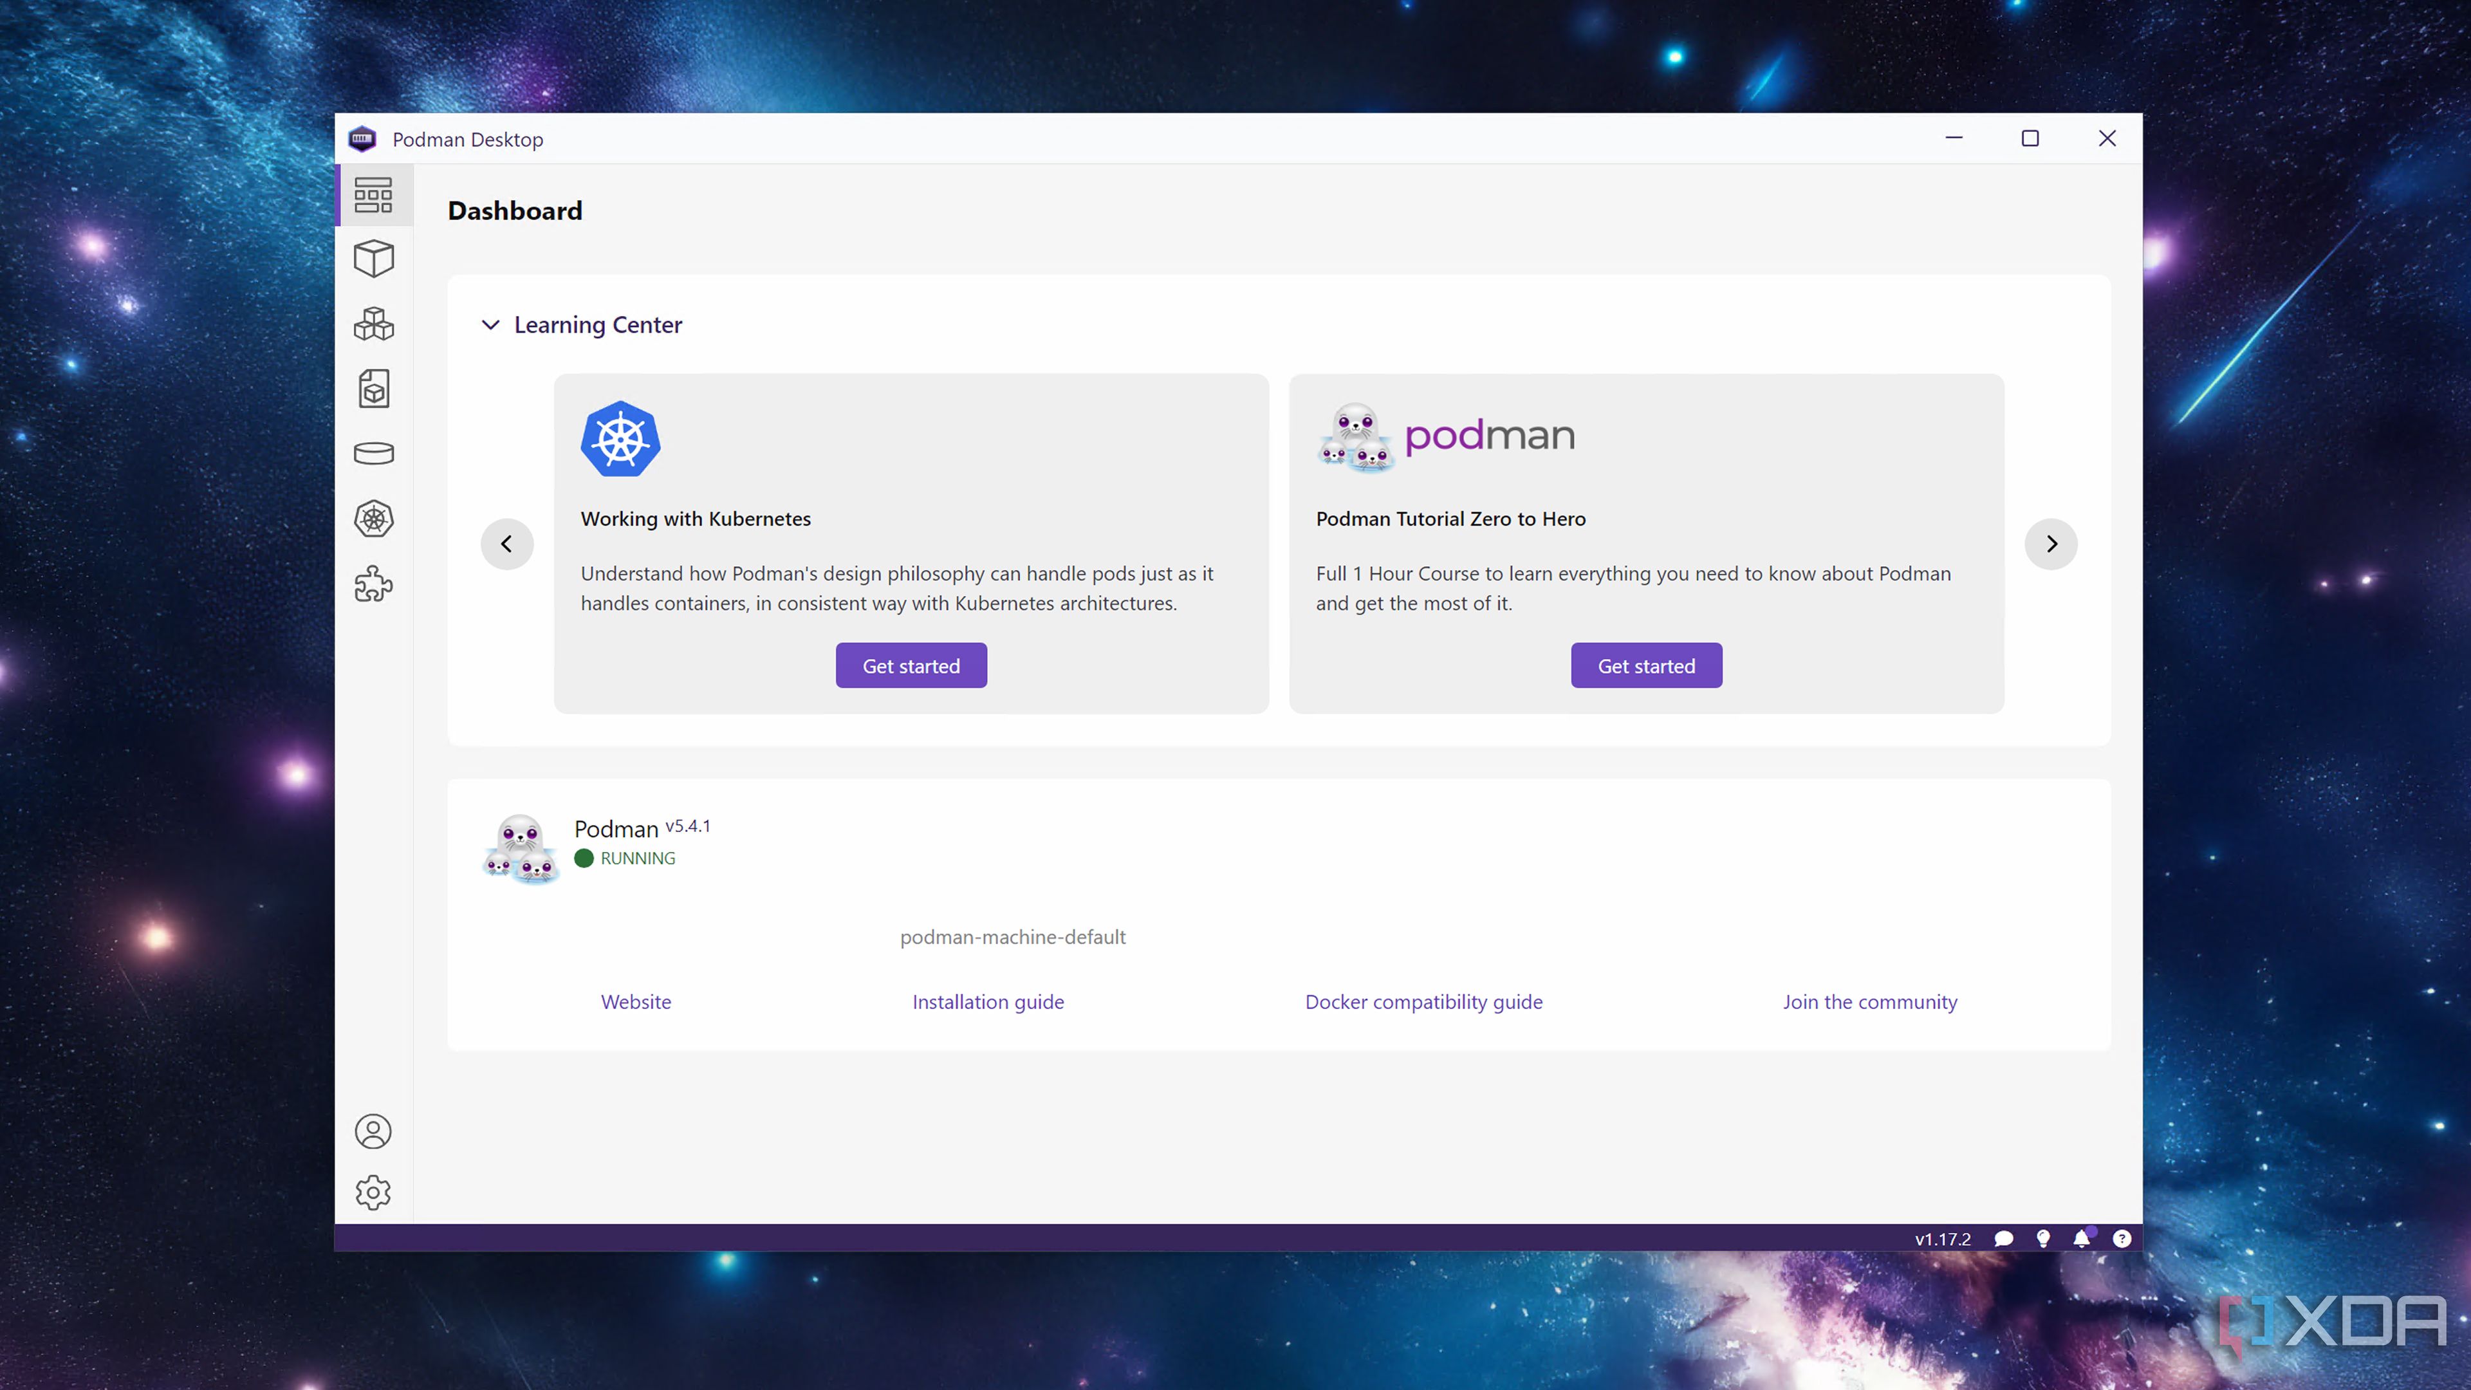The image size is (2471, 1390).
Task: Click the lightbulb icon in the status bar
Action: (2042, 1238)
